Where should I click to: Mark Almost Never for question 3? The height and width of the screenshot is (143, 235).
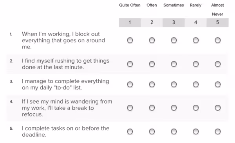(218, 84)
